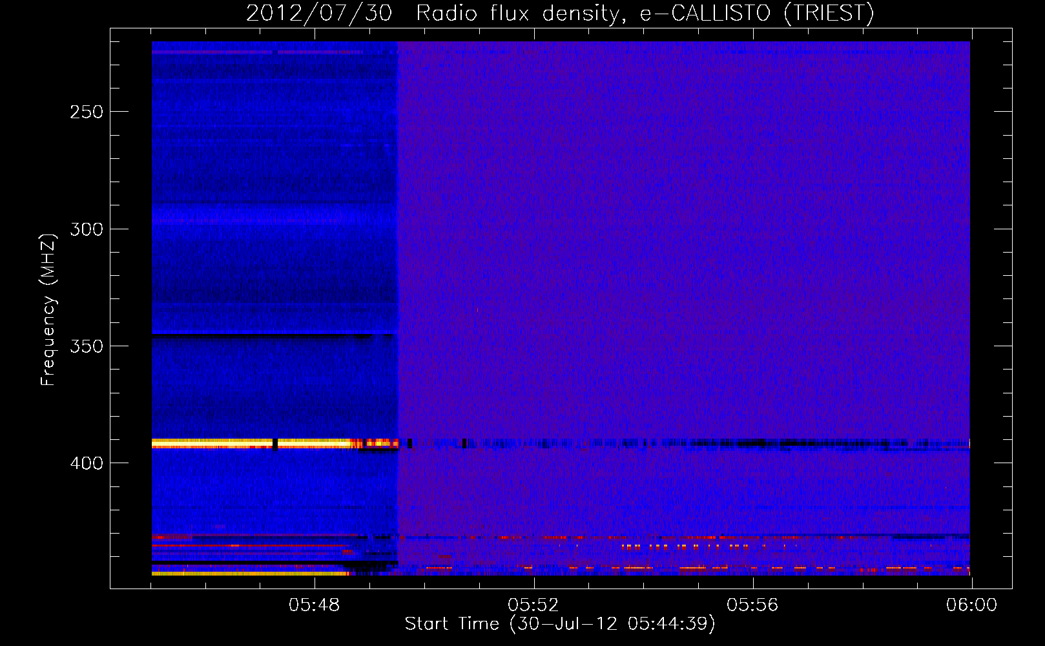Click the 300 frequency tick label
The width and height of the screenshot is (1045, 646).
click(87, 229)
